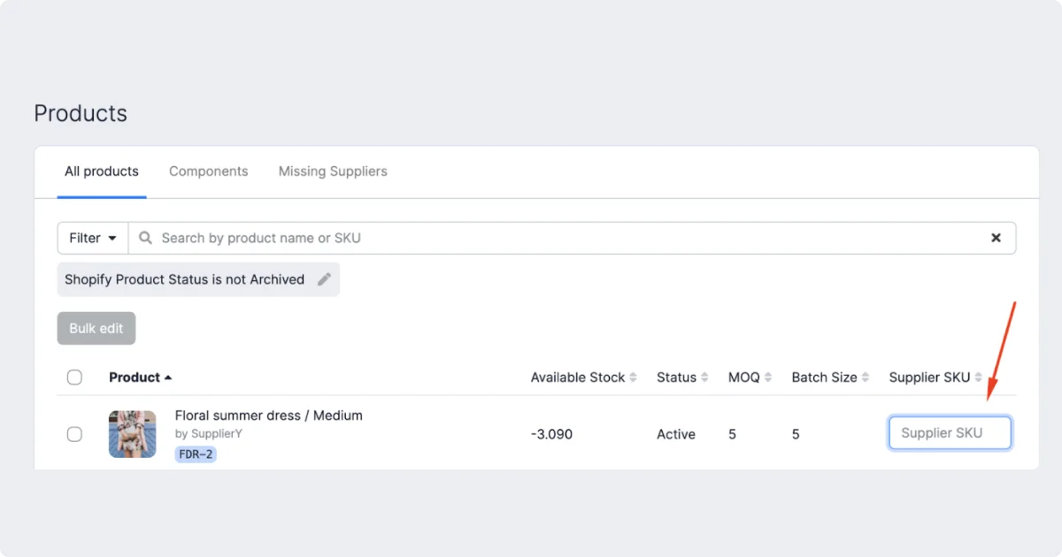Click the Supplier SKU column header
The image size is (1062, 557).
[x=930, y=378]
